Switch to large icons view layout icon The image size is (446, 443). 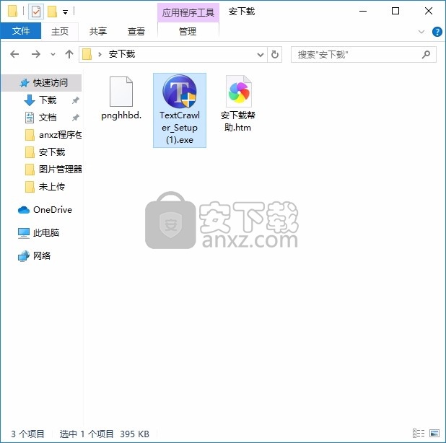[x=434, y=434]
